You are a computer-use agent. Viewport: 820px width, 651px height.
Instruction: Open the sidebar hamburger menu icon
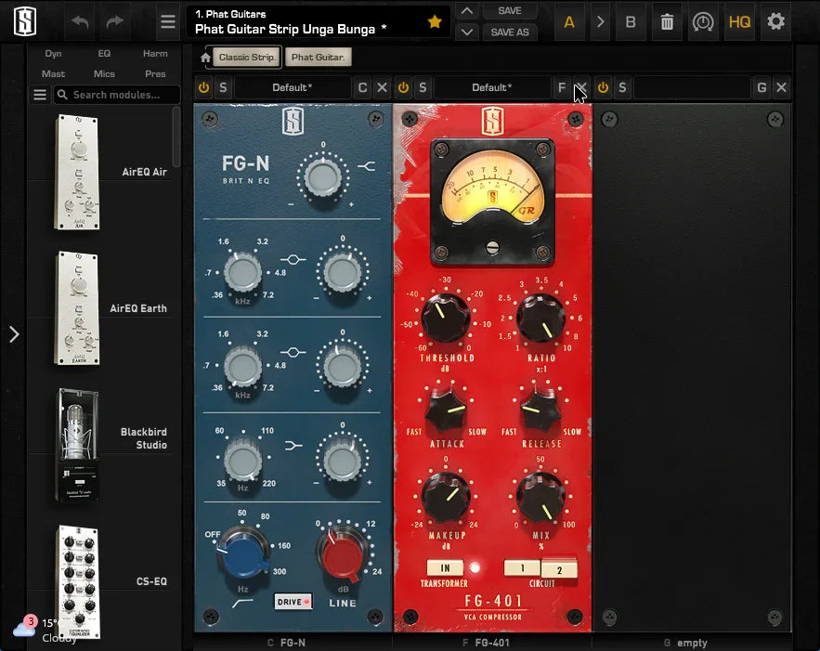coord(168,21)
